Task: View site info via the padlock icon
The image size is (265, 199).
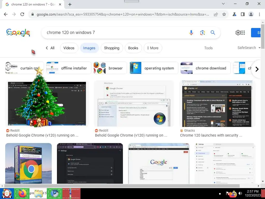Action: [33, 15]
